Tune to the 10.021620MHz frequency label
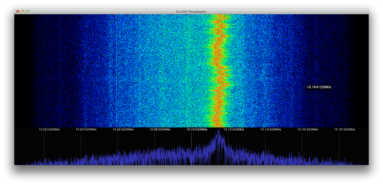383x185 pixels. coord(49,129)
